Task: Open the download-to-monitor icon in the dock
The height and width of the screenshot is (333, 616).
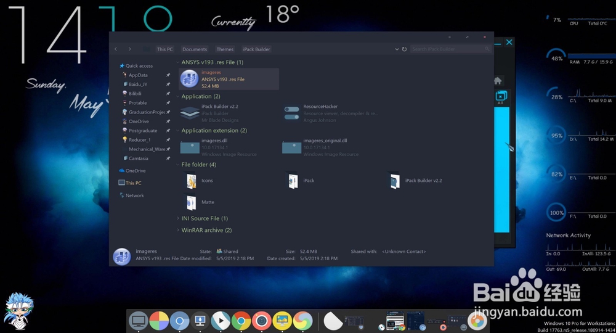Action: point(200,321)
